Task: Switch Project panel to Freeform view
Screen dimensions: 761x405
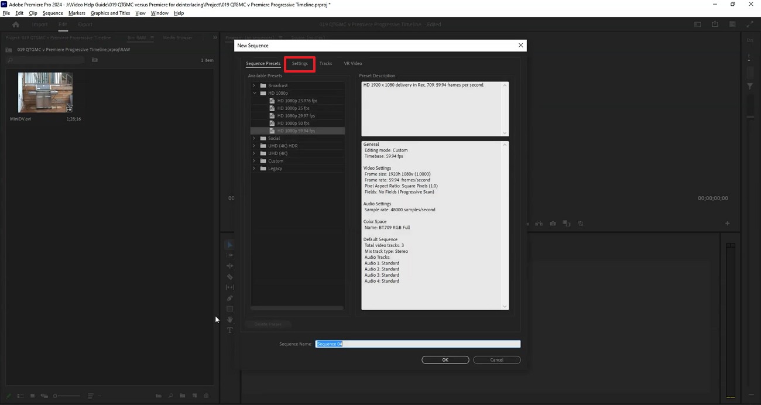Action: (44, 396)
